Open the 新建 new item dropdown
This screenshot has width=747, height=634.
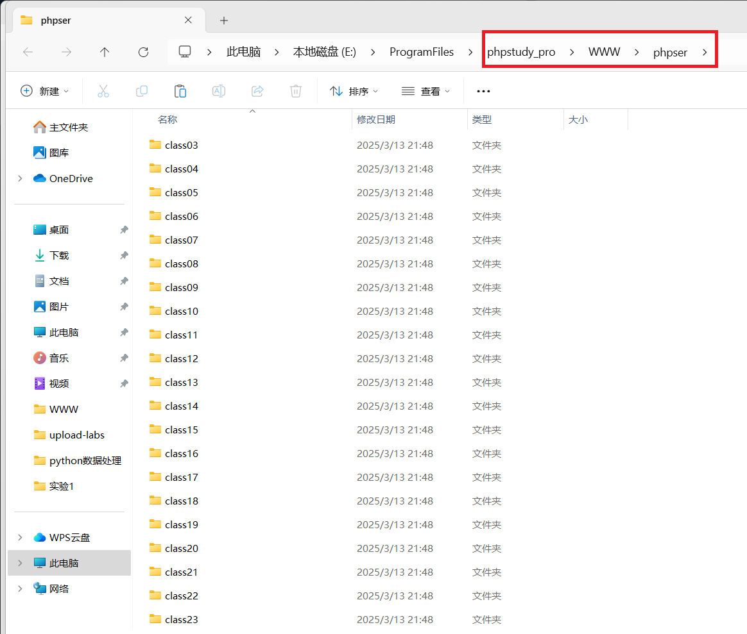tap(45, 91)
